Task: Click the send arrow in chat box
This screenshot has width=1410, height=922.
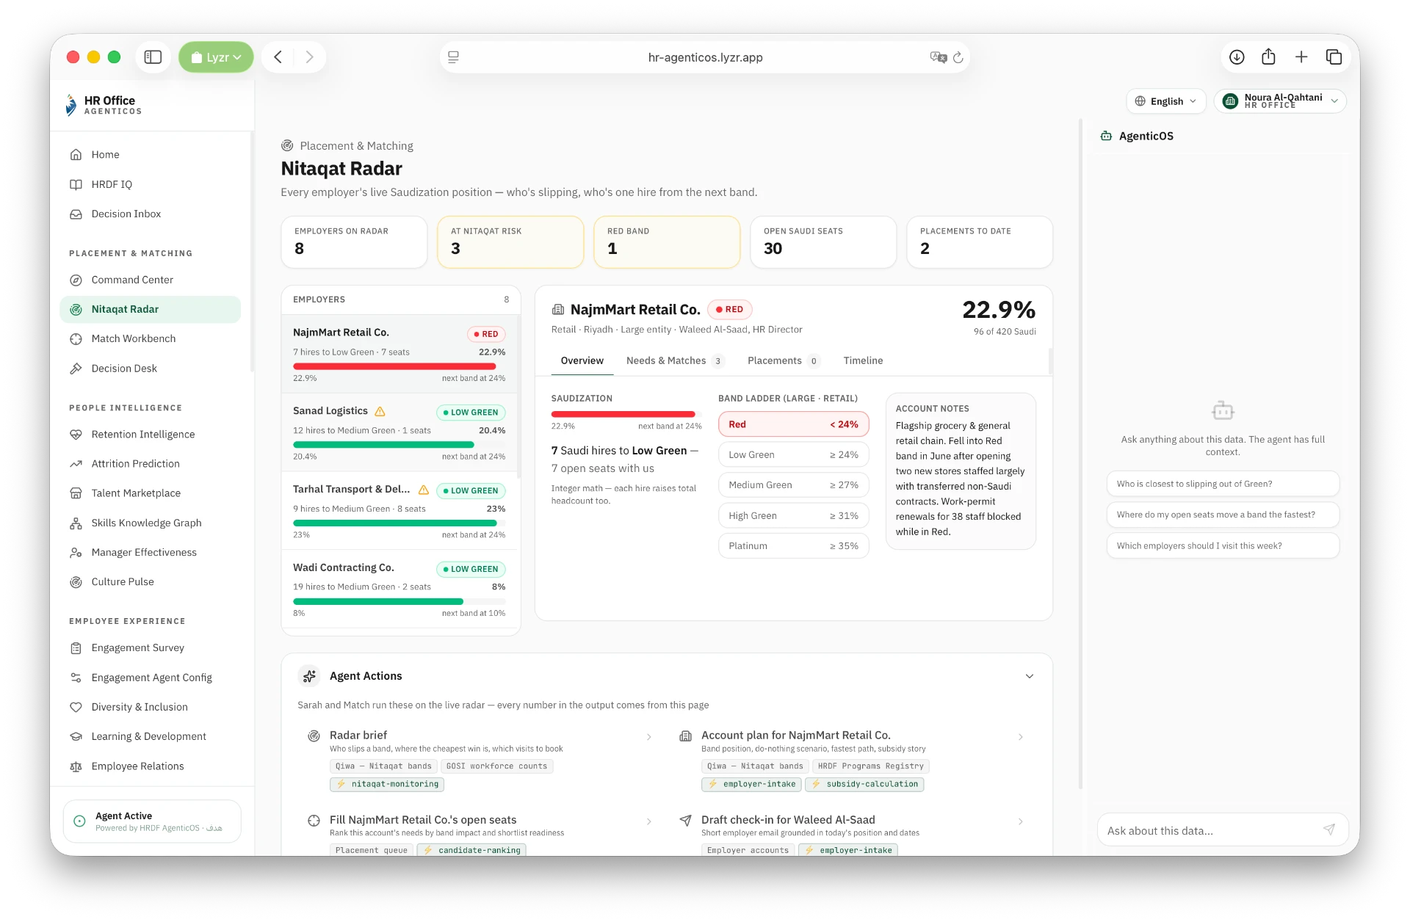Action: pyautogui.click(x=1328, y=830)
